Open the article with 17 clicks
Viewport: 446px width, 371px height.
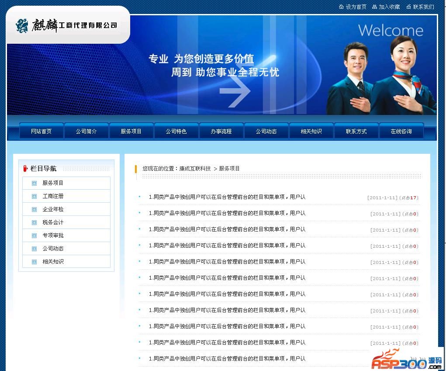227,197
